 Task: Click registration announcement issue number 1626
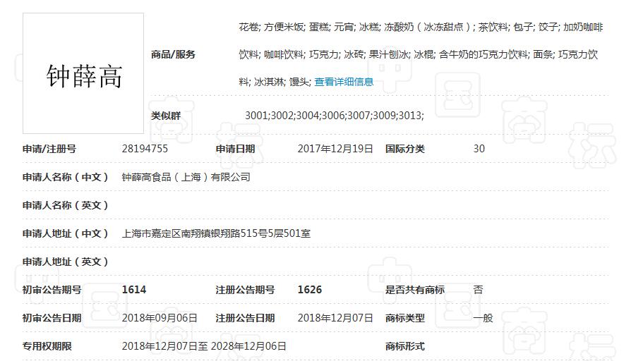(x=309, y=290)
